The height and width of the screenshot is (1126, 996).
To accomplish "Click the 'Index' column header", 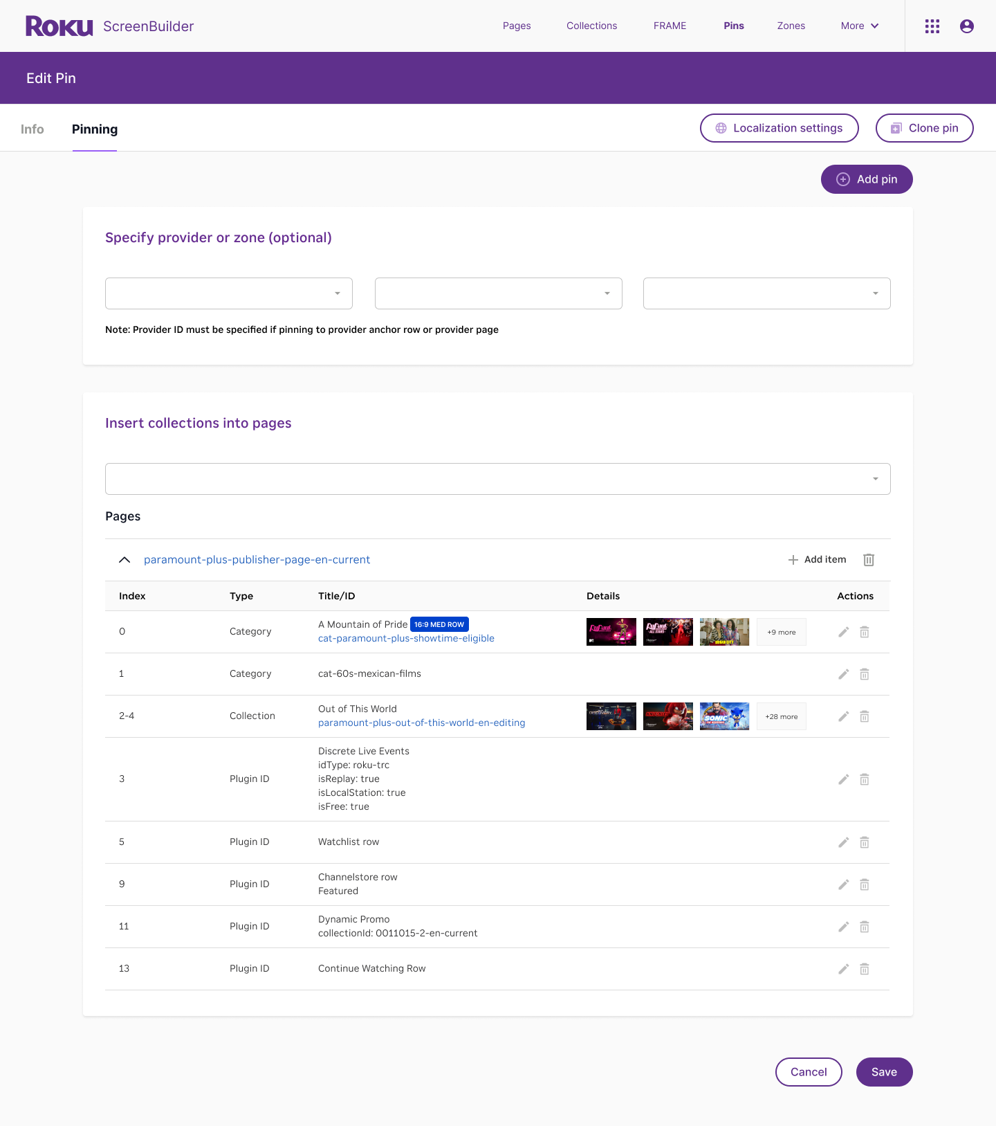I will tap(132, 596).
